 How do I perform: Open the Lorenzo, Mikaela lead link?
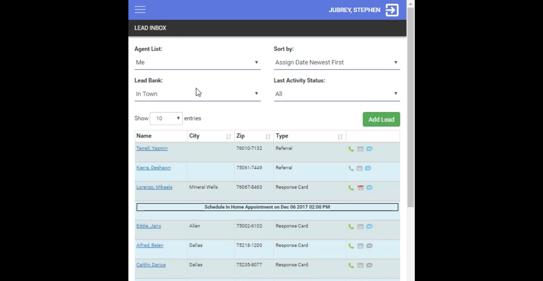coord(154,187)
